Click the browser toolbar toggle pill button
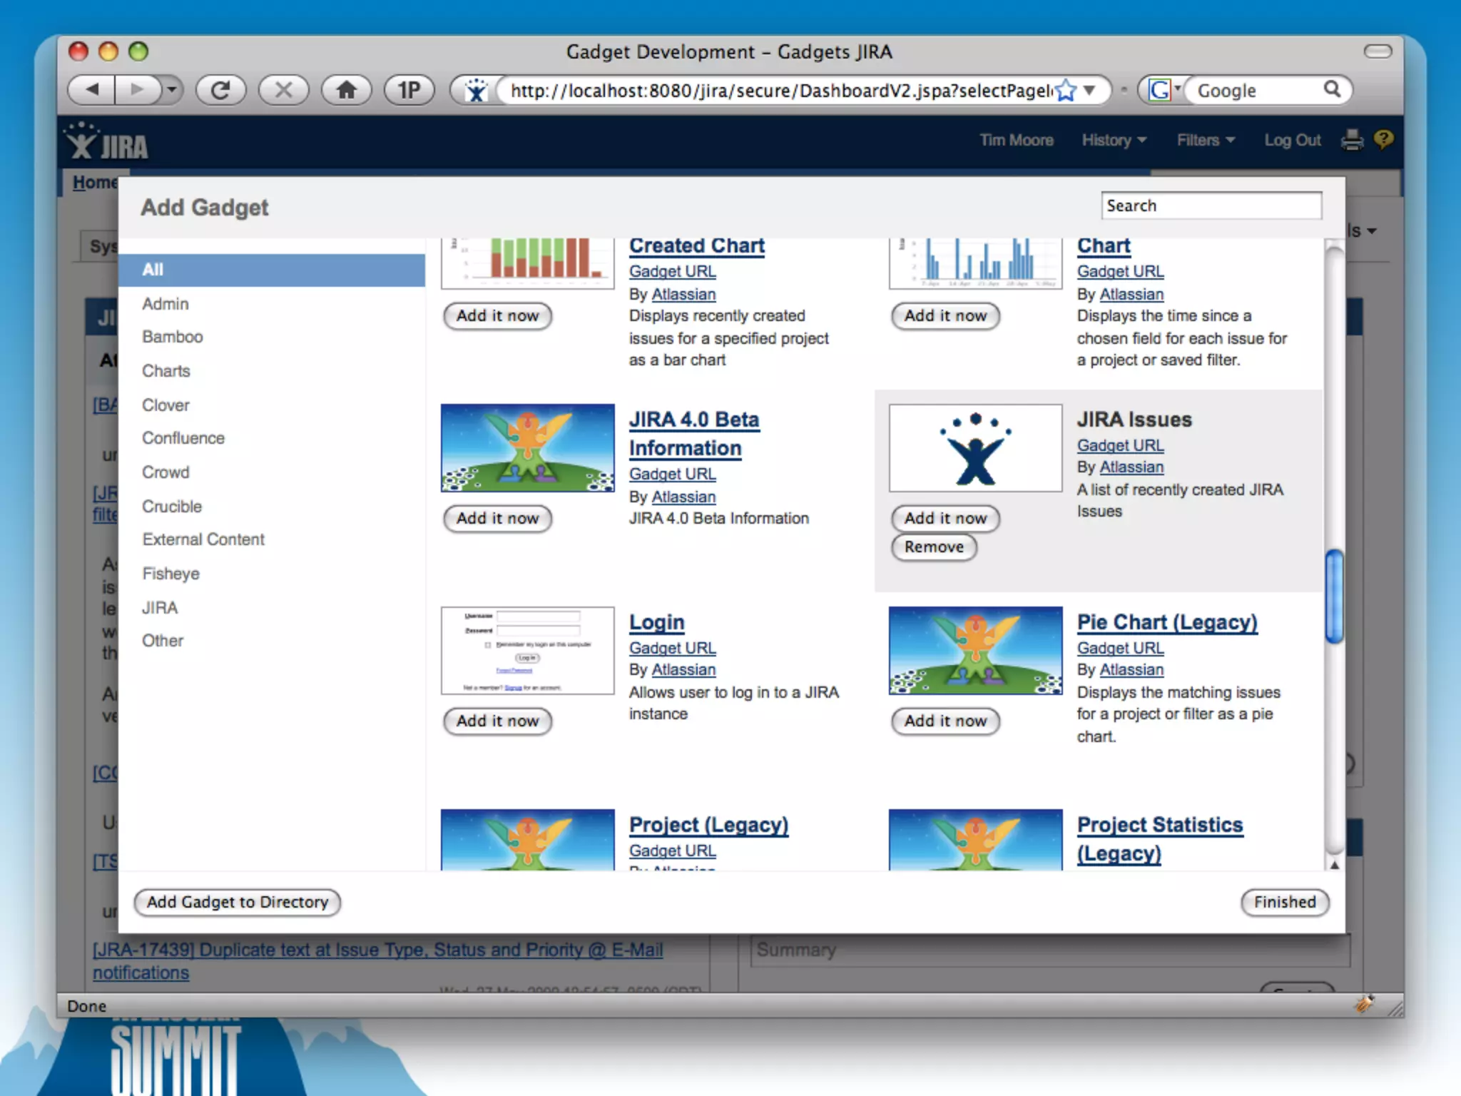The width and height of the screenshot is (1461, 1096). pos(1378,51)
